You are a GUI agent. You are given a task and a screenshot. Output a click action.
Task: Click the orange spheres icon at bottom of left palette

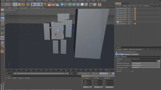[x=2, y=51]
